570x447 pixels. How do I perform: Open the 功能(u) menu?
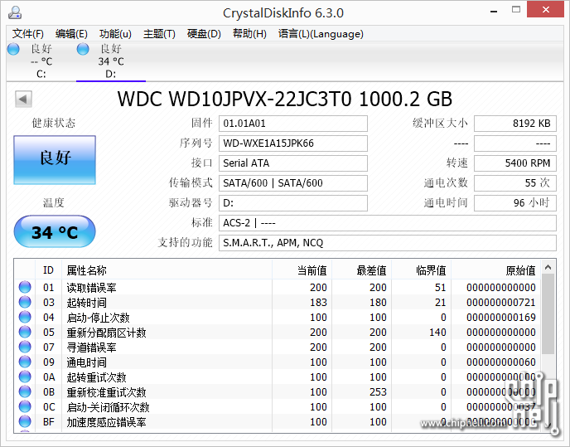coord(115,34)
